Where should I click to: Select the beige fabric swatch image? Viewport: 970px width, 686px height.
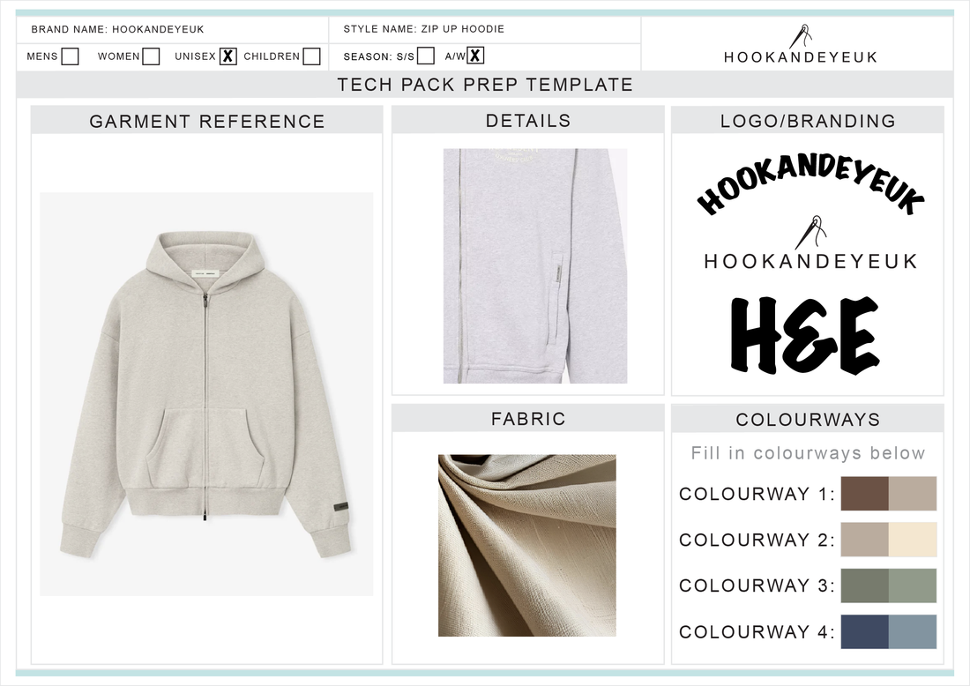527,546
